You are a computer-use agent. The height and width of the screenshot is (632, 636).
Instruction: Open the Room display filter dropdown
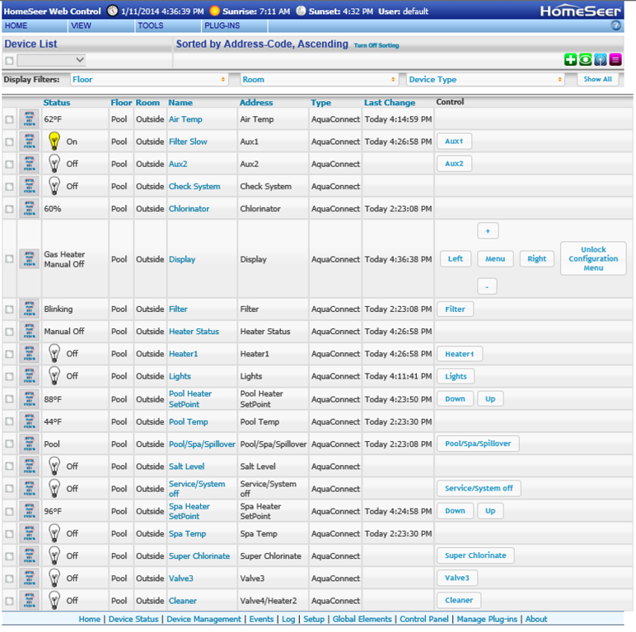pos(319,79)
